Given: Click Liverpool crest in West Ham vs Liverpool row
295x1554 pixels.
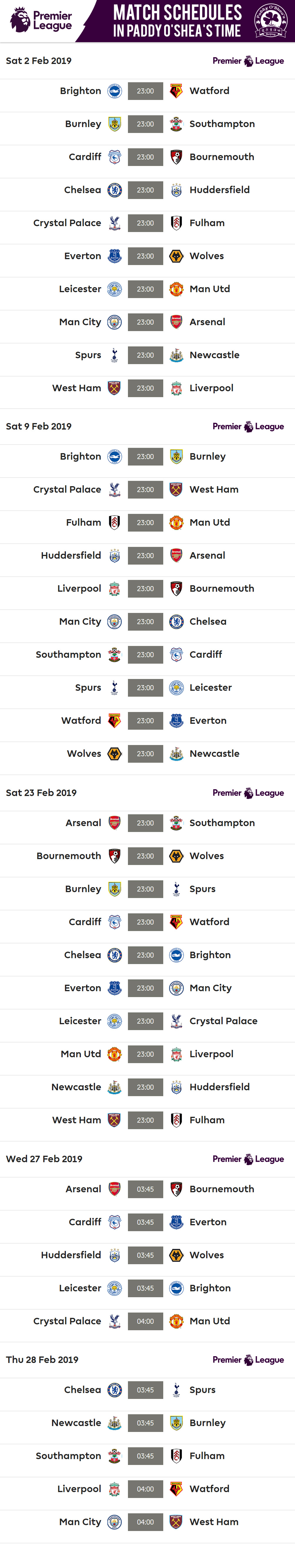Looking at the screenshot, I should [176, 389].
